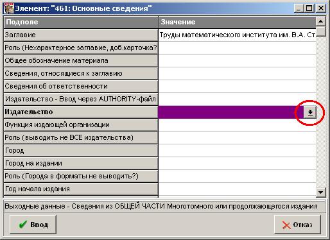
Task: Select the Сведения об ответственности label
Action: click(x=81, y=86)
